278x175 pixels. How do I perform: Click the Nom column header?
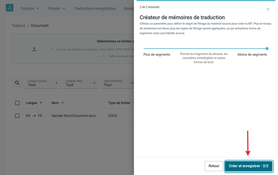(x=55, y=103)
